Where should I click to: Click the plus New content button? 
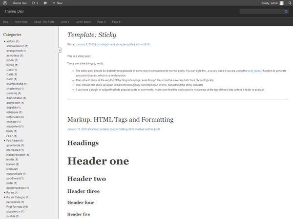coord(57,3)
